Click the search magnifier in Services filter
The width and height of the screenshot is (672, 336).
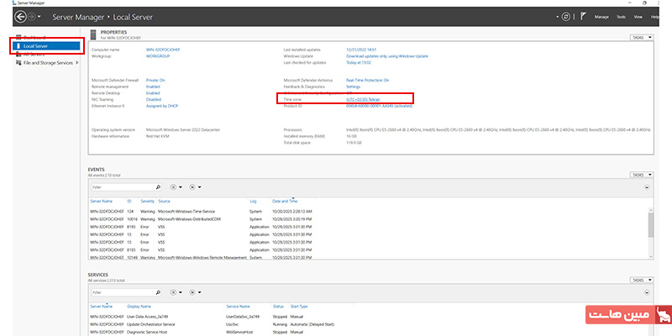(158, 292)
